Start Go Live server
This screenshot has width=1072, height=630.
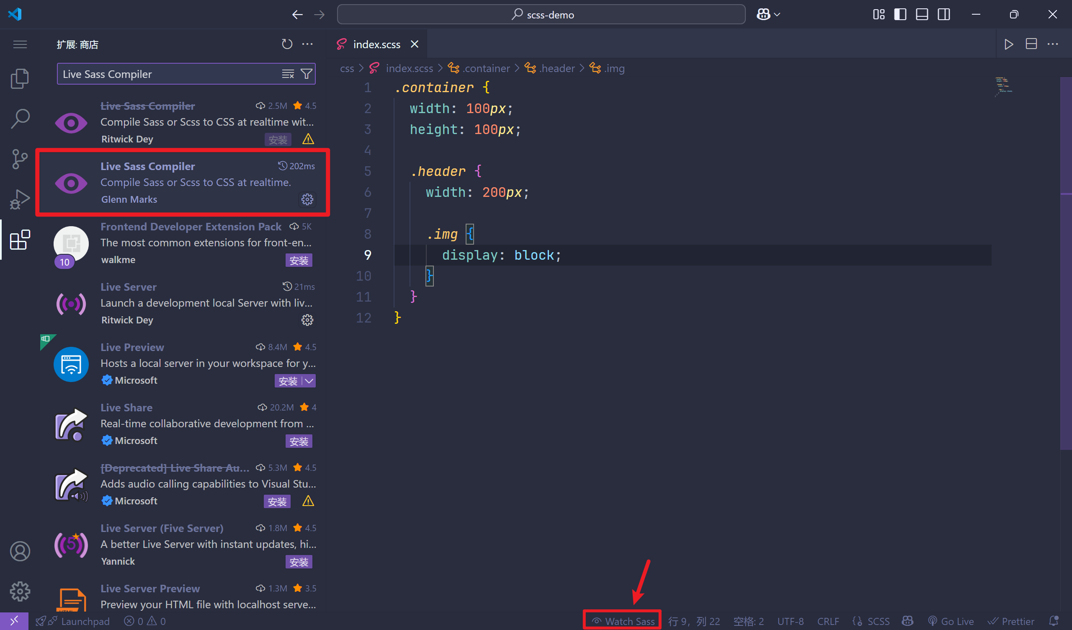(x=951, y=622)
